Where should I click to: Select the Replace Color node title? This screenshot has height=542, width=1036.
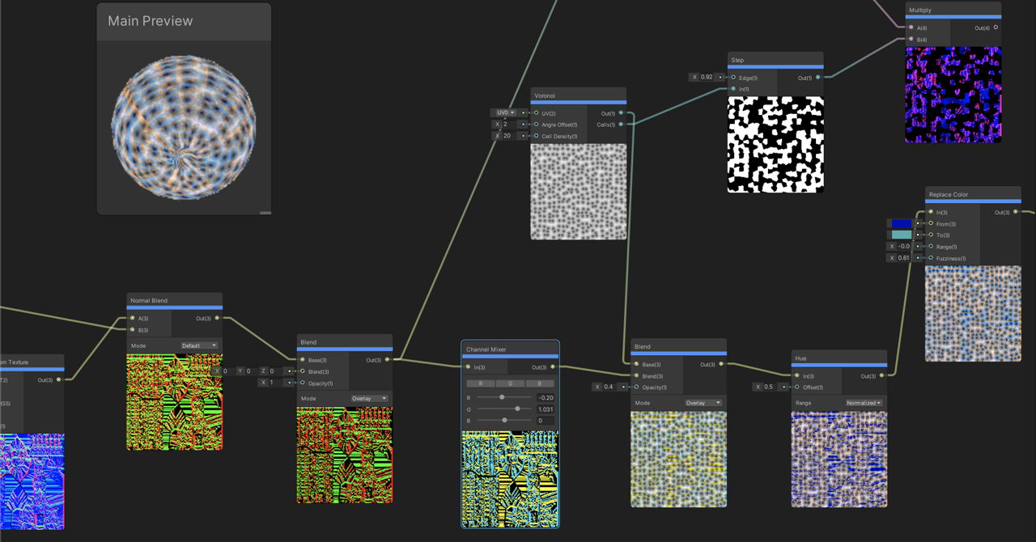click(x=949, y=194)
